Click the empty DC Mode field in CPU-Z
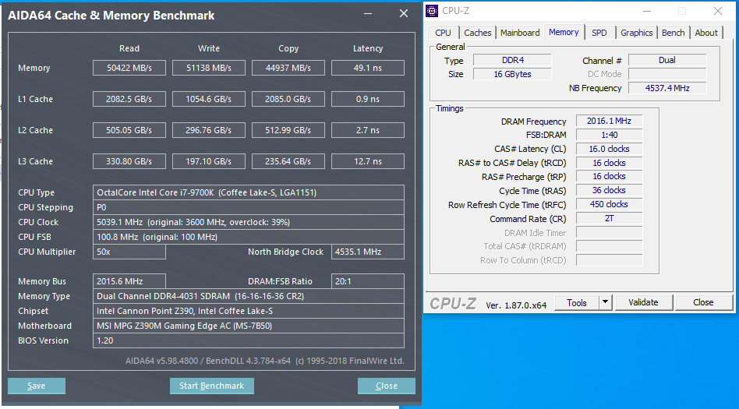This screenshot has width=739, height=409. click(x=667, y=74)
